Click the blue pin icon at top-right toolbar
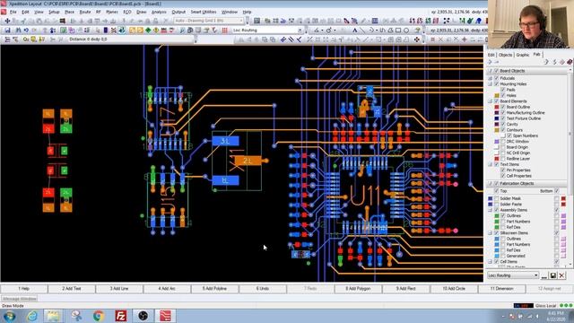This screenshot has height=323, width=574. pyautogui.click(x=478, y=21)
